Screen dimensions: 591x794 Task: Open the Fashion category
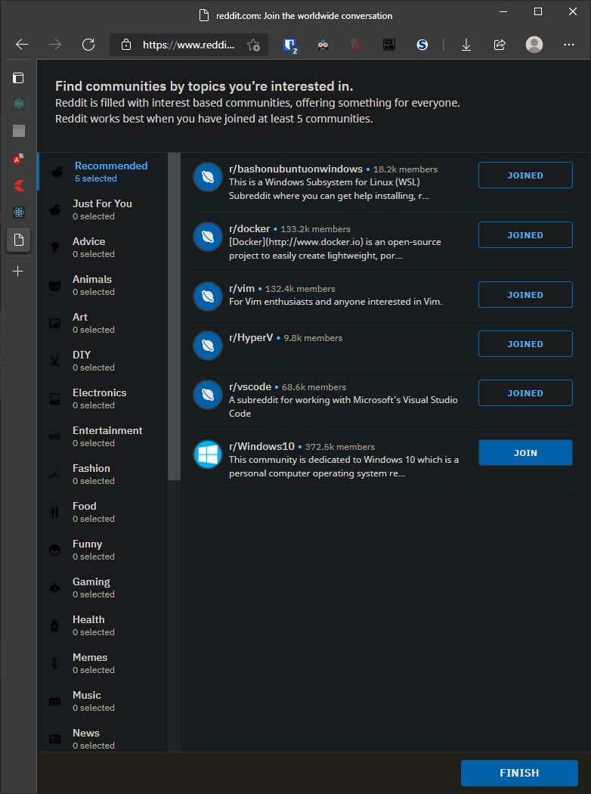(104, 474)
